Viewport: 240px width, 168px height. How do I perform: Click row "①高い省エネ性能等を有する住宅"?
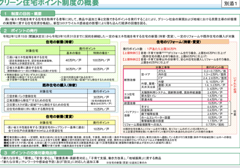pyautogui.click(x=32, y=60)
